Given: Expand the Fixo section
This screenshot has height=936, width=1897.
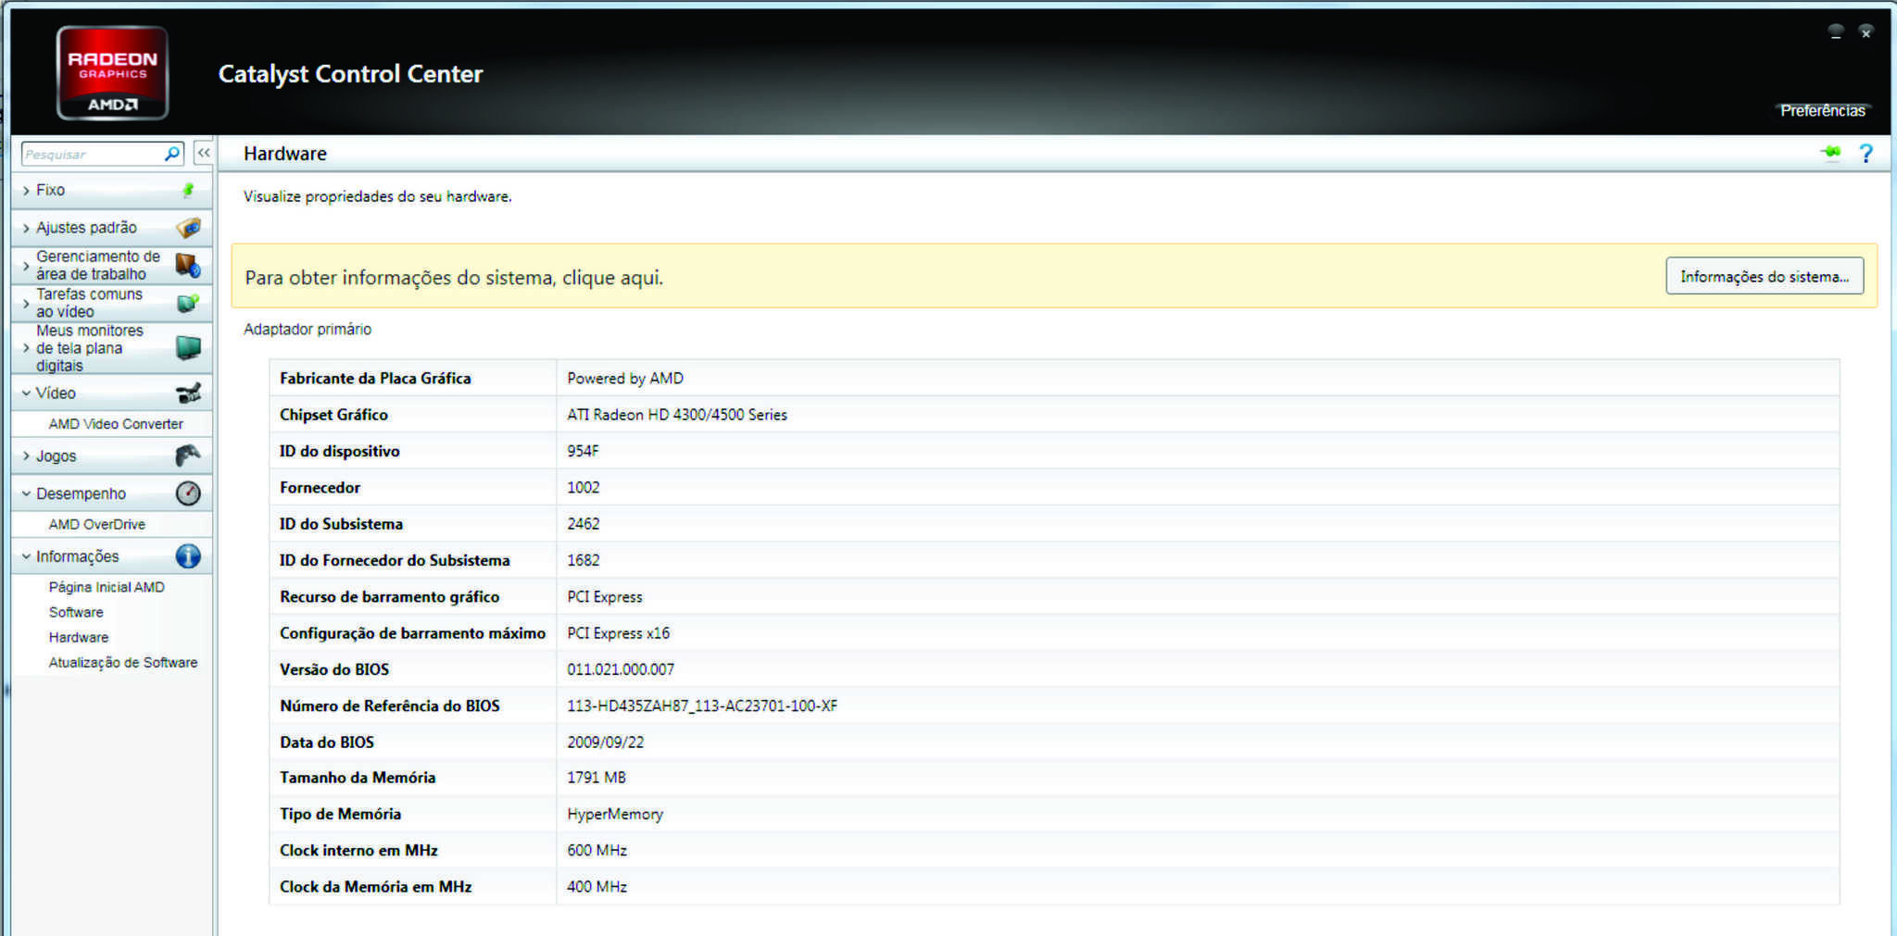Looking at the screenshot, I should pos(26,190).
